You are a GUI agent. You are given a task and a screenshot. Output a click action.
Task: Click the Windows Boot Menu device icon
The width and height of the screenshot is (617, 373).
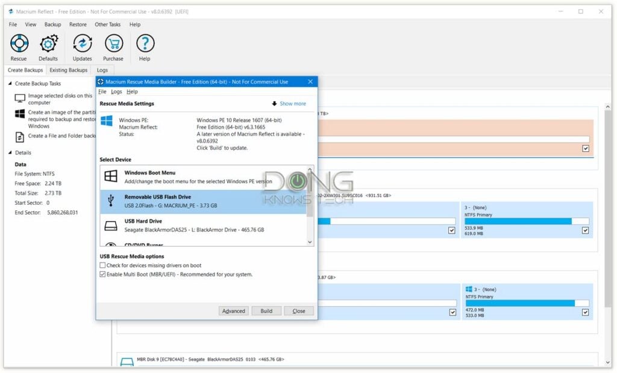pyautogui.click(x=111, y=176)
